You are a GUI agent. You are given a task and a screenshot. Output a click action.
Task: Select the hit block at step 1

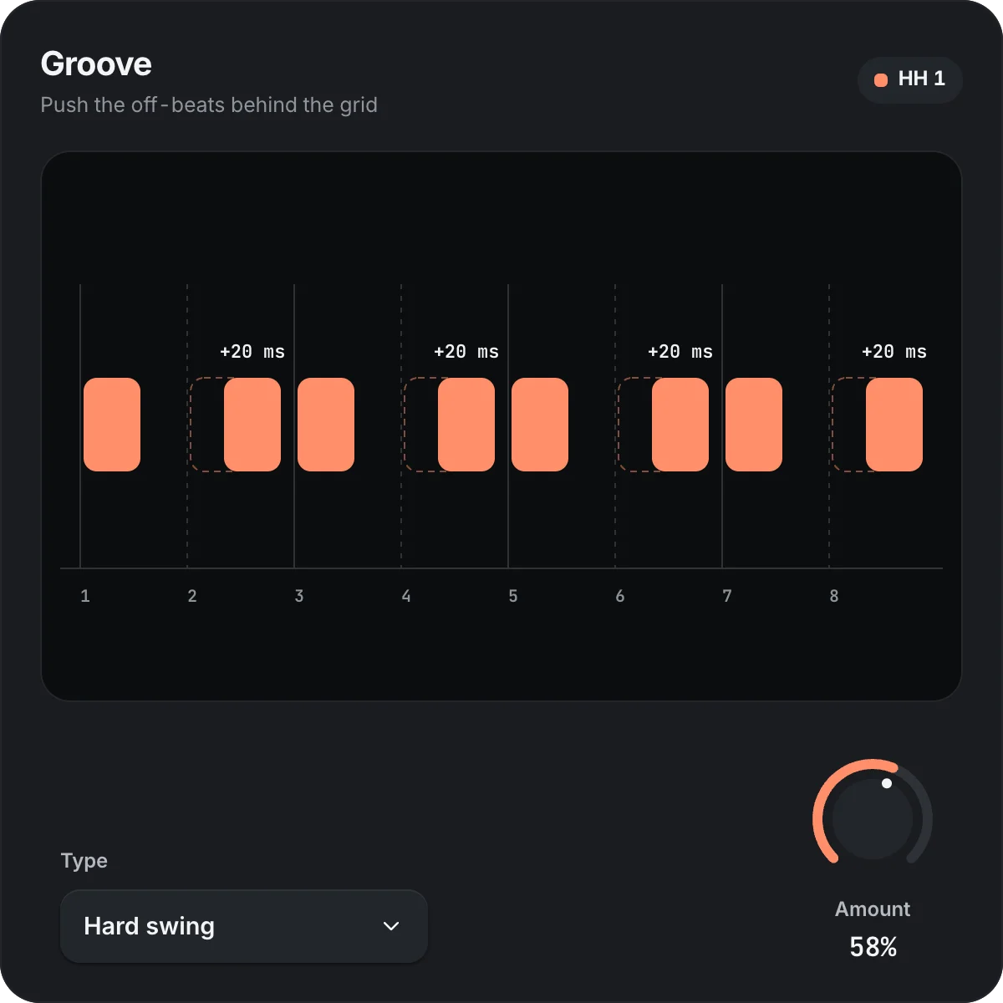coord(112,425)
